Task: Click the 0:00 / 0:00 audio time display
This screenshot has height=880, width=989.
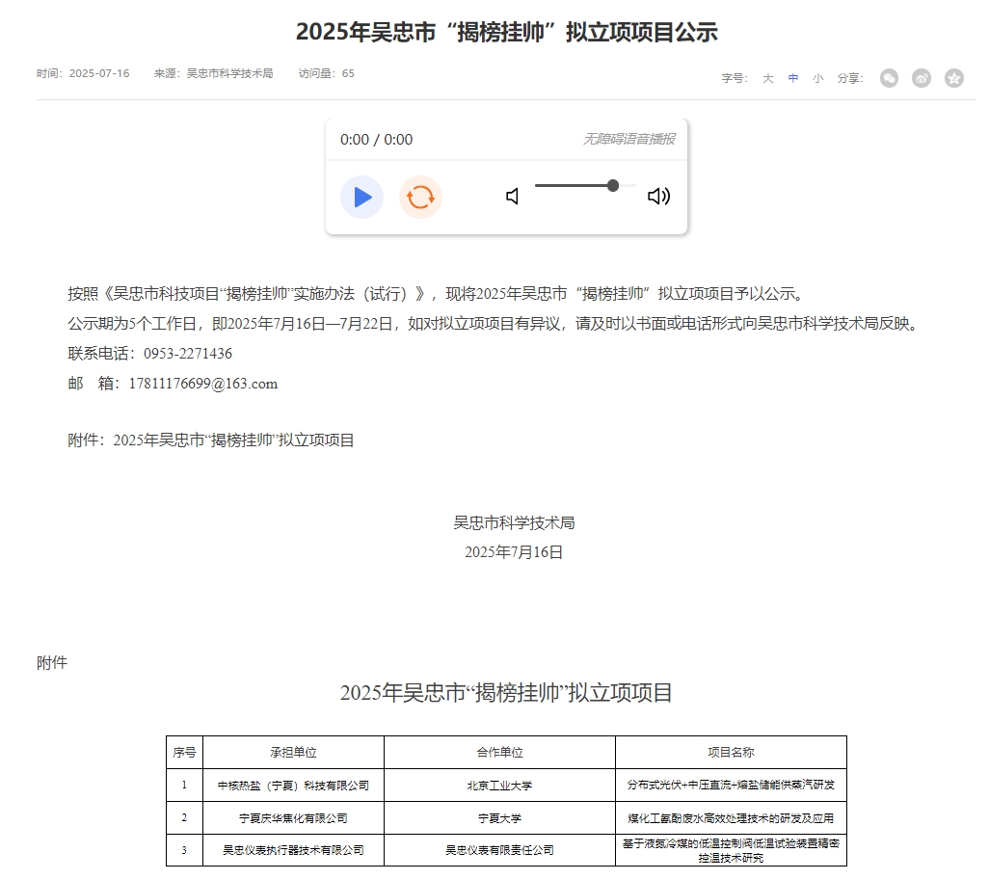Action: pyautogui.click(x=376, y=140)
